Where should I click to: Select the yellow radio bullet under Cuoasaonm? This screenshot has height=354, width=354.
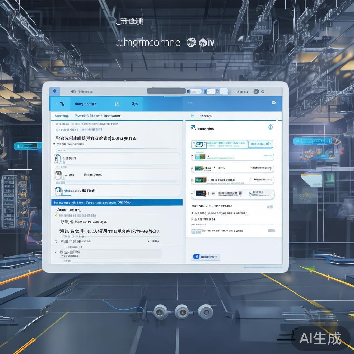pyautogui.click(x=56, y=215)
